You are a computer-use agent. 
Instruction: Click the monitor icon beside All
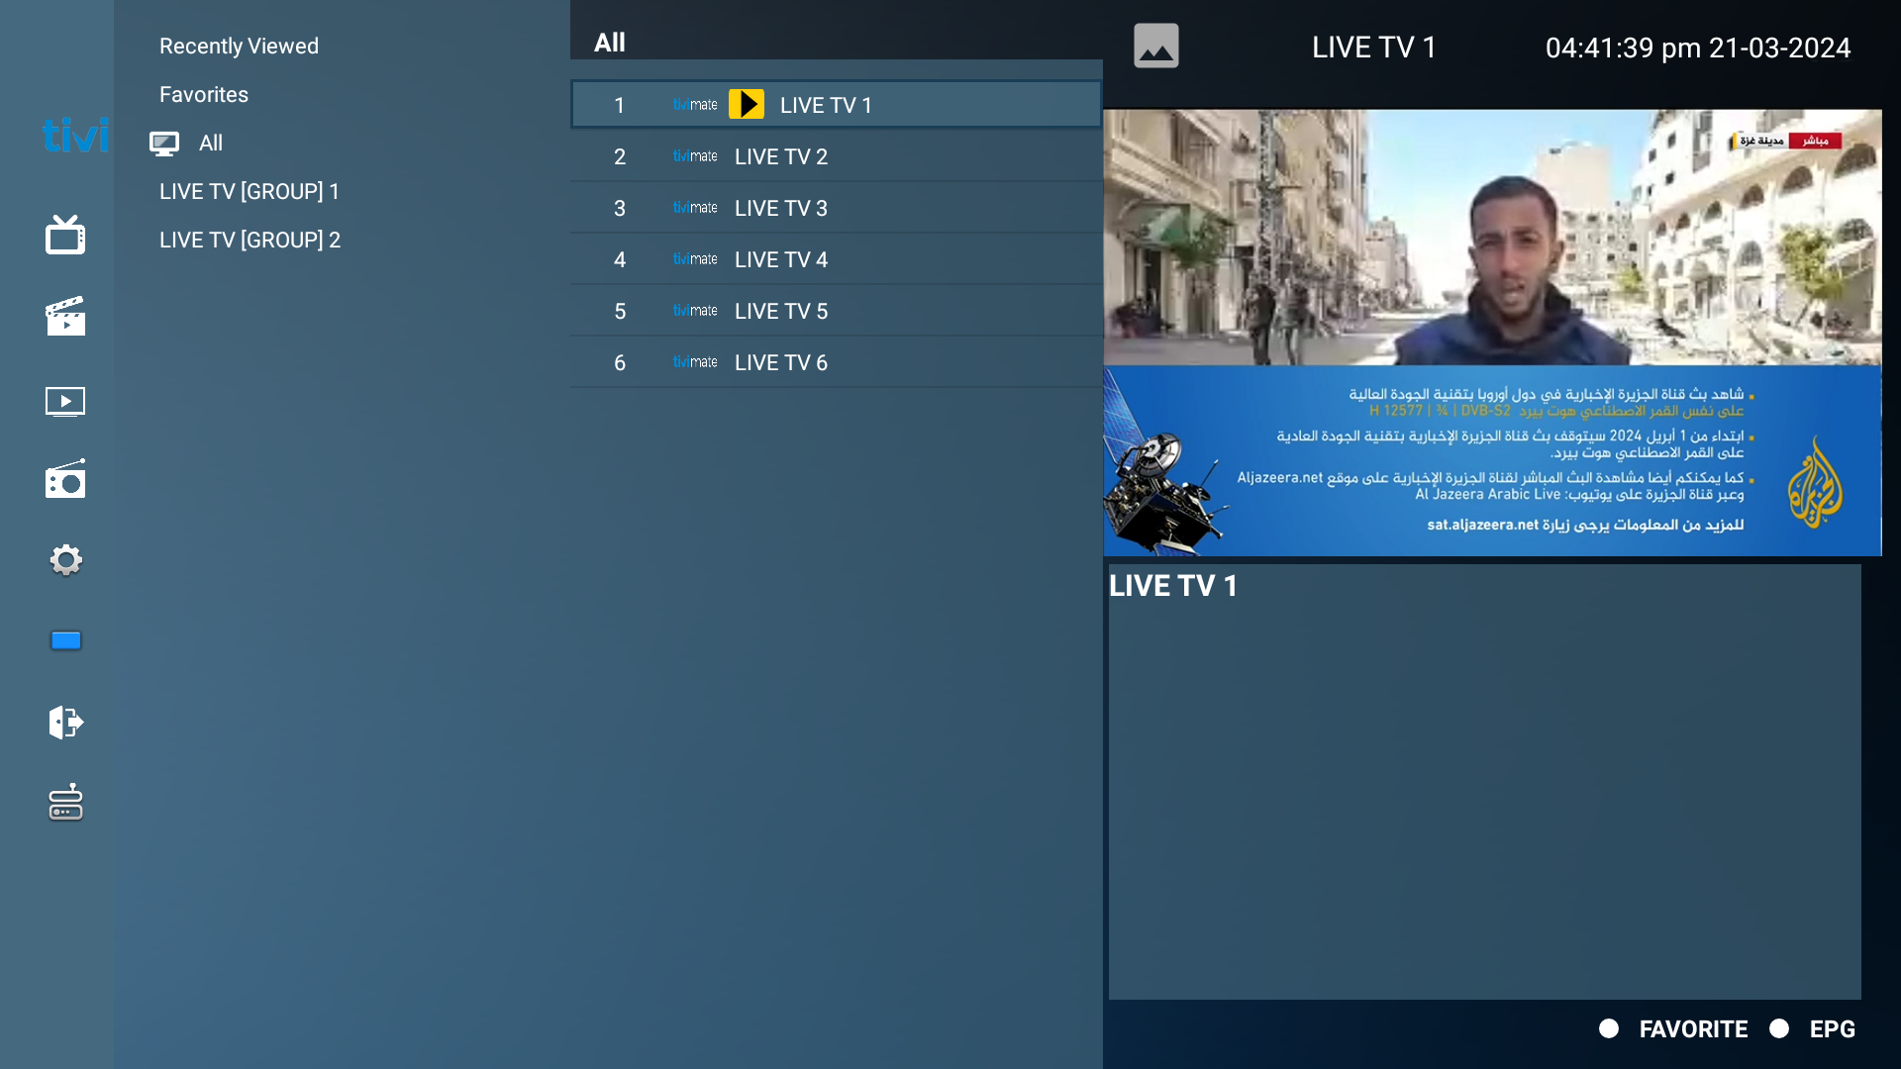[x=164, y=144]
